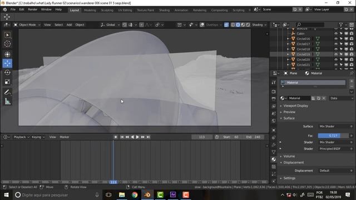Select the Annotate tool
Viewport: 356px width, 200px height.
pyautogui.click(x=7, y=92)
